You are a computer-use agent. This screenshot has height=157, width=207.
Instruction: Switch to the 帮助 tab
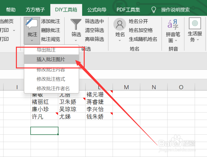pos(11,10)
